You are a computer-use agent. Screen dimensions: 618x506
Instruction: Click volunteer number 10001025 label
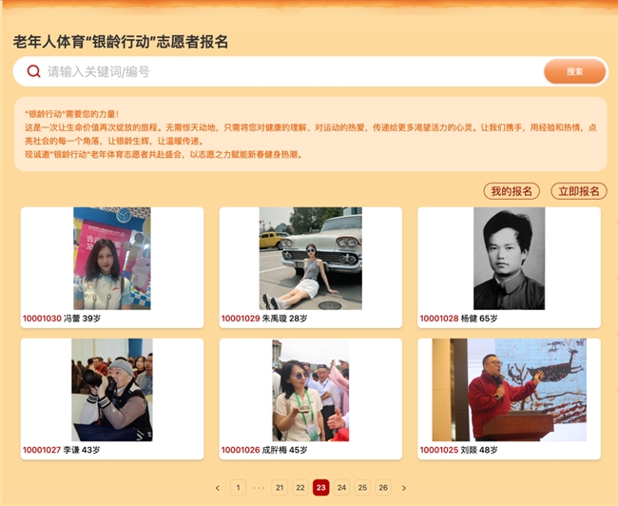439,450
